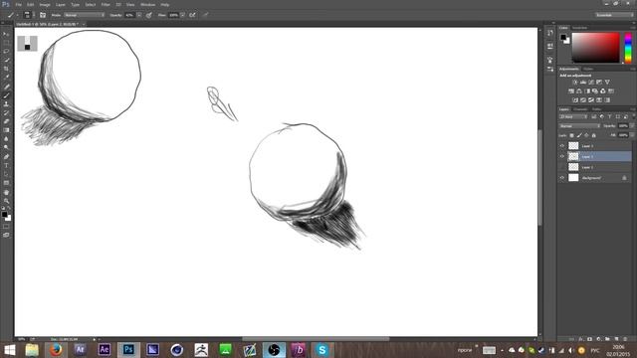Open the layer Opacity slider arrow
This screenshot has width=637, height=358.
[x=632, y=126]
